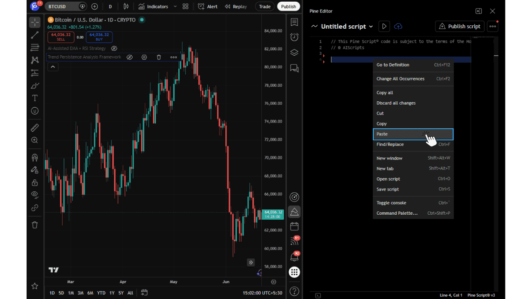Open the help question mark icon

[294, 291]
